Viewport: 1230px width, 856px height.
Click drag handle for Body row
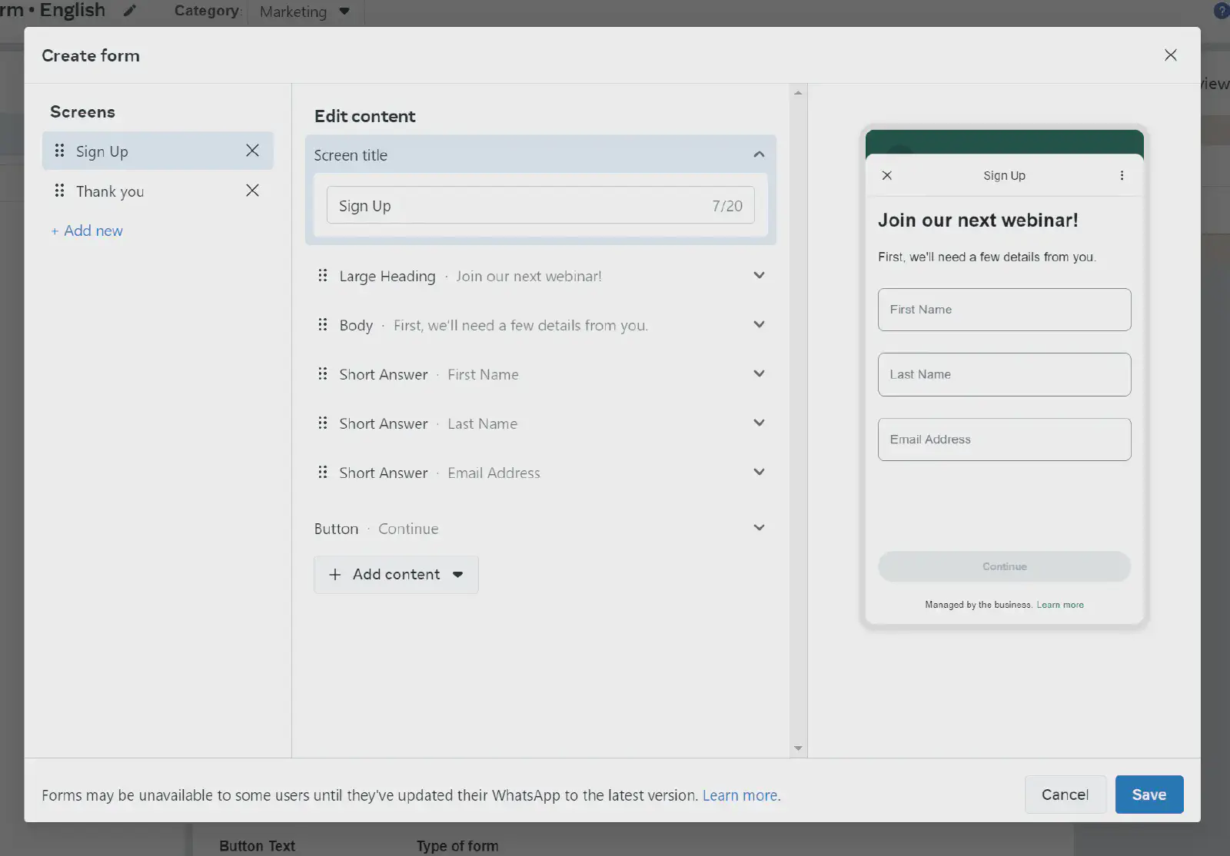tap(323, 324)
